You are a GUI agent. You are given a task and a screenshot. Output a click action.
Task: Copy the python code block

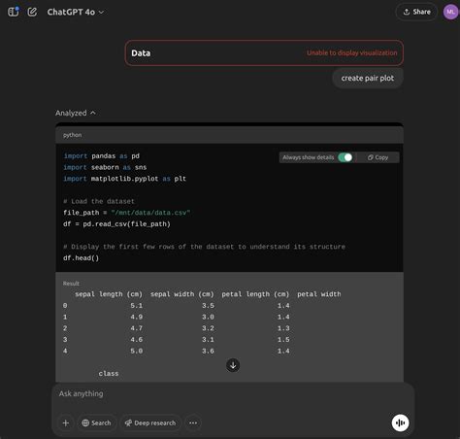pos(378,157)
